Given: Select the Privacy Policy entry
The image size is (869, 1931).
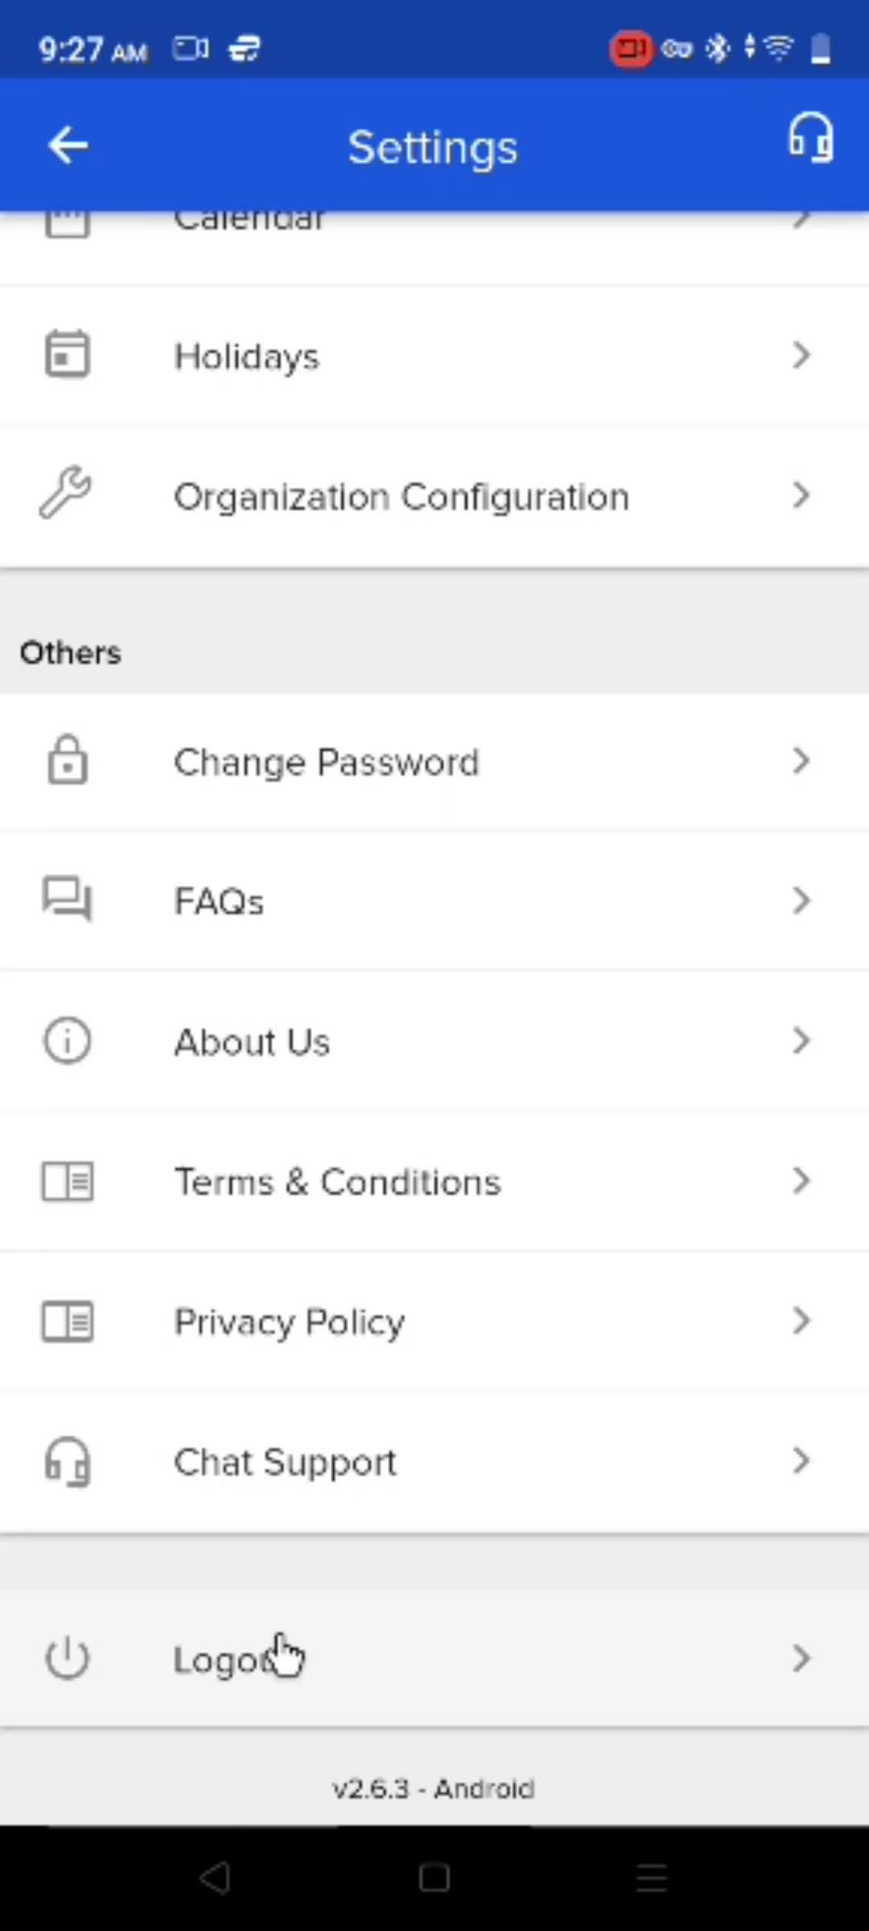Looking at the screenshot, I should coord(434,1321).
